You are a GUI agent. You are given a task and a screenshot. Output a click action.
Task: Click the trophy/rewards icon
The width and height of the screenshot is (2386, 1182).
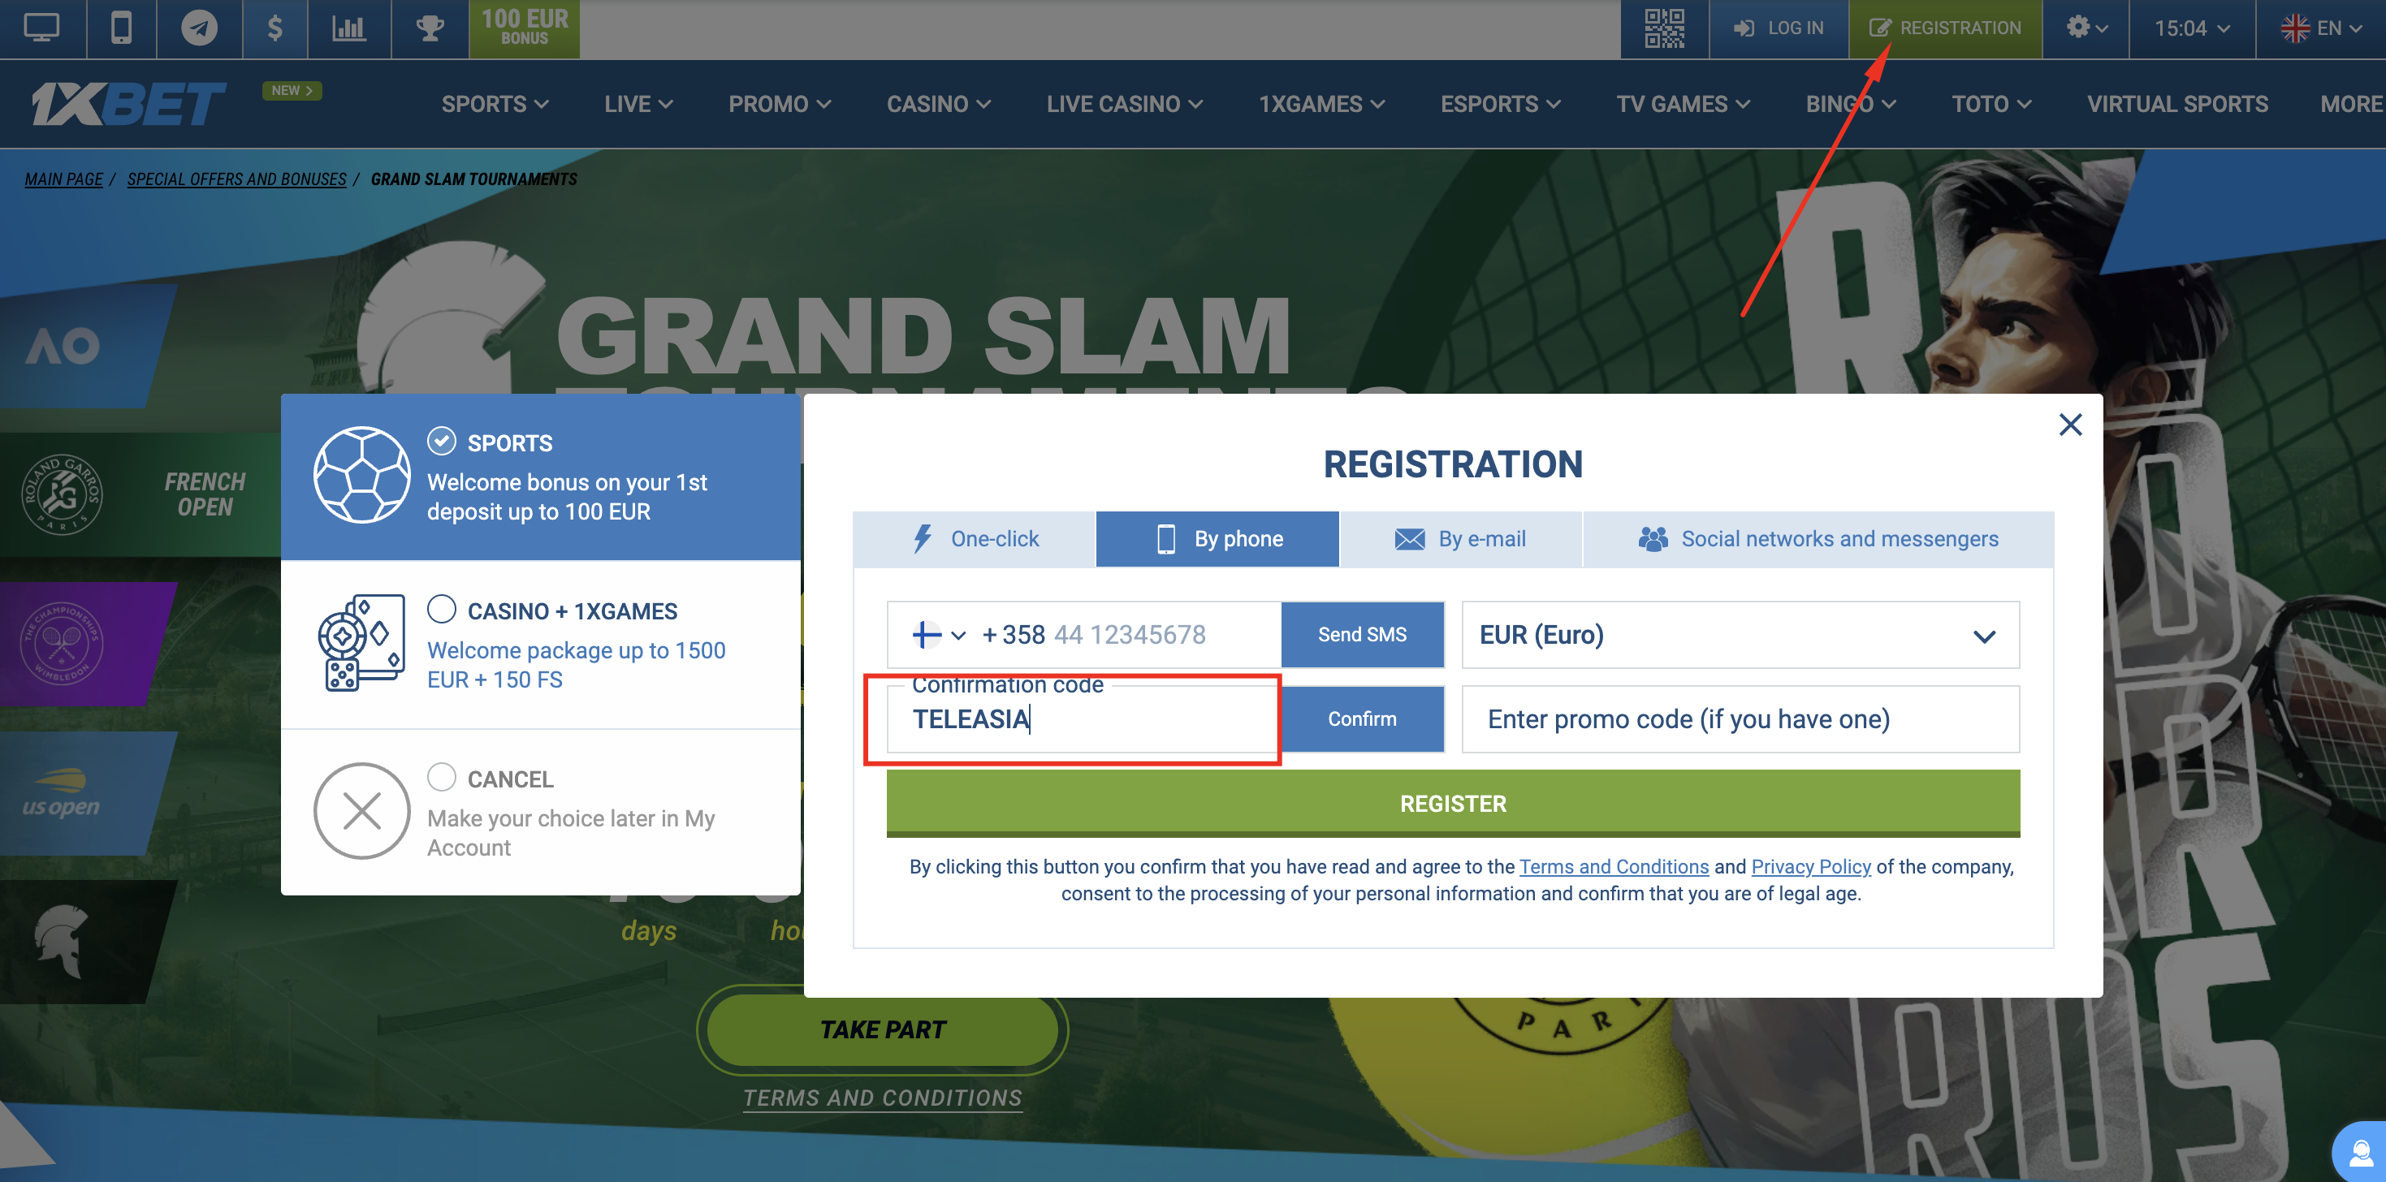428,26
